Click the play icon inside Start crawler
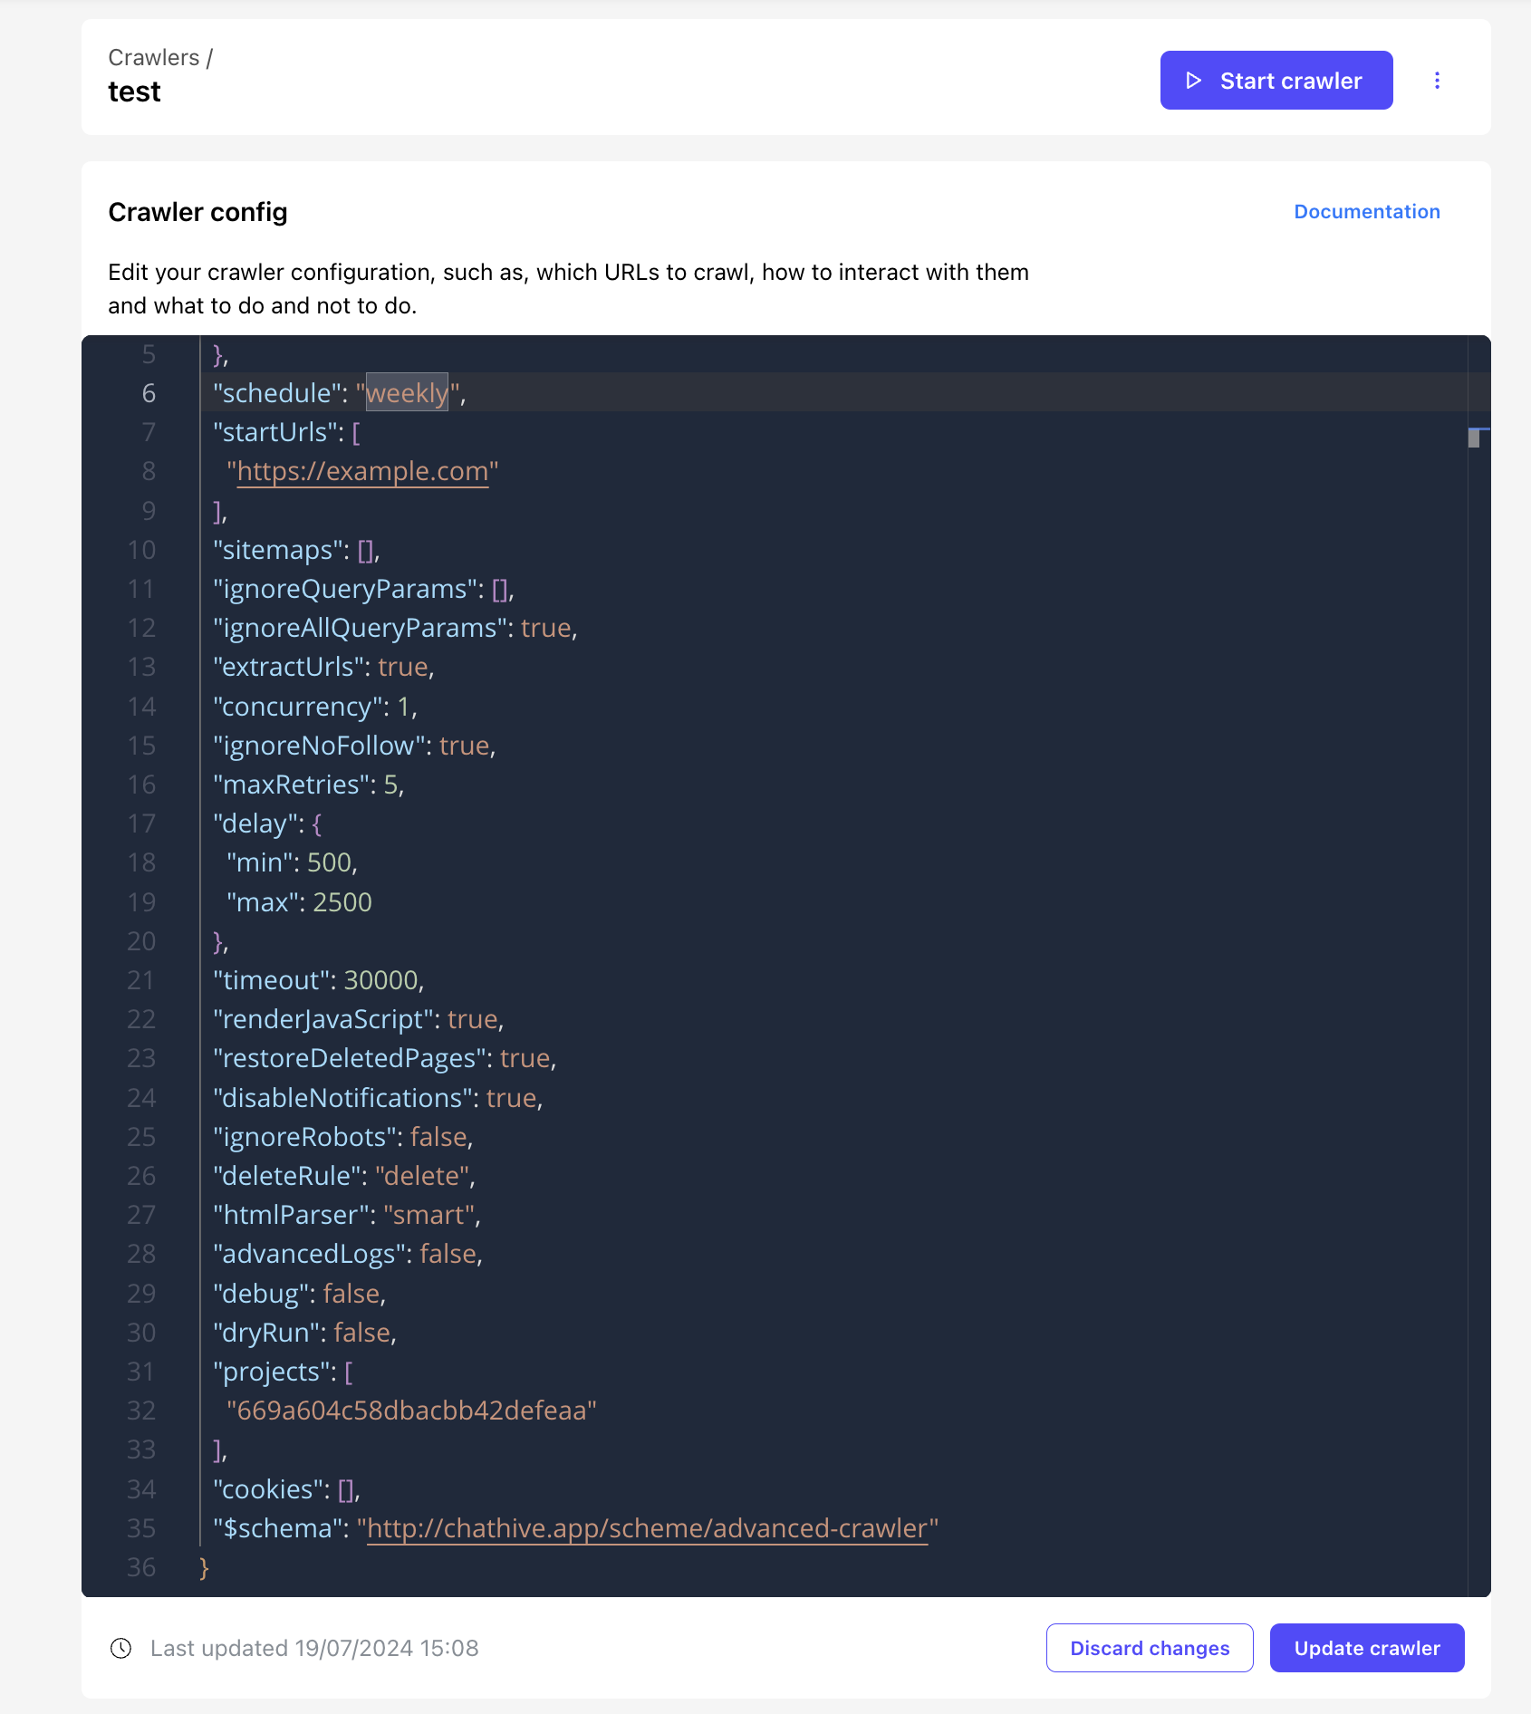1531x1714 pixels. 1193,81
